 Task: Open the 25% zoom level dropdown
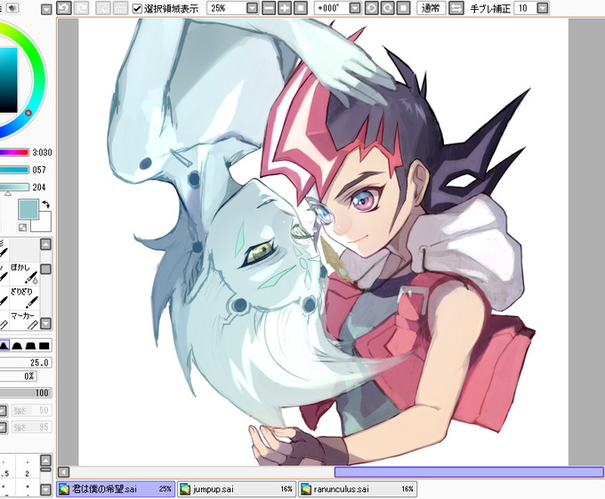[252, 8]
